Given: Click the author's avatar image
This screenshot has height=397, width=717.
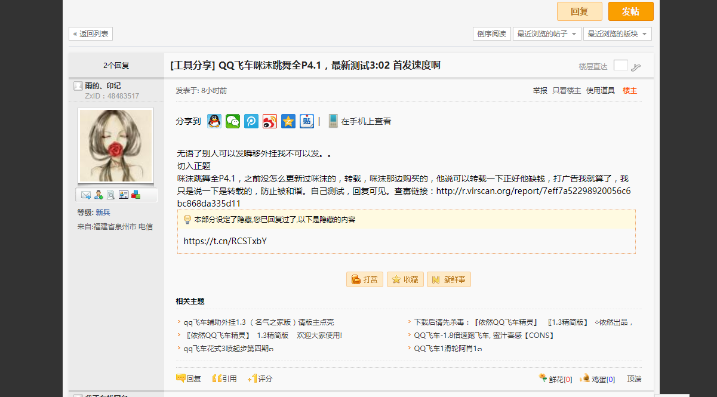Looking at the screenshot, I should [x=116, y=146].
